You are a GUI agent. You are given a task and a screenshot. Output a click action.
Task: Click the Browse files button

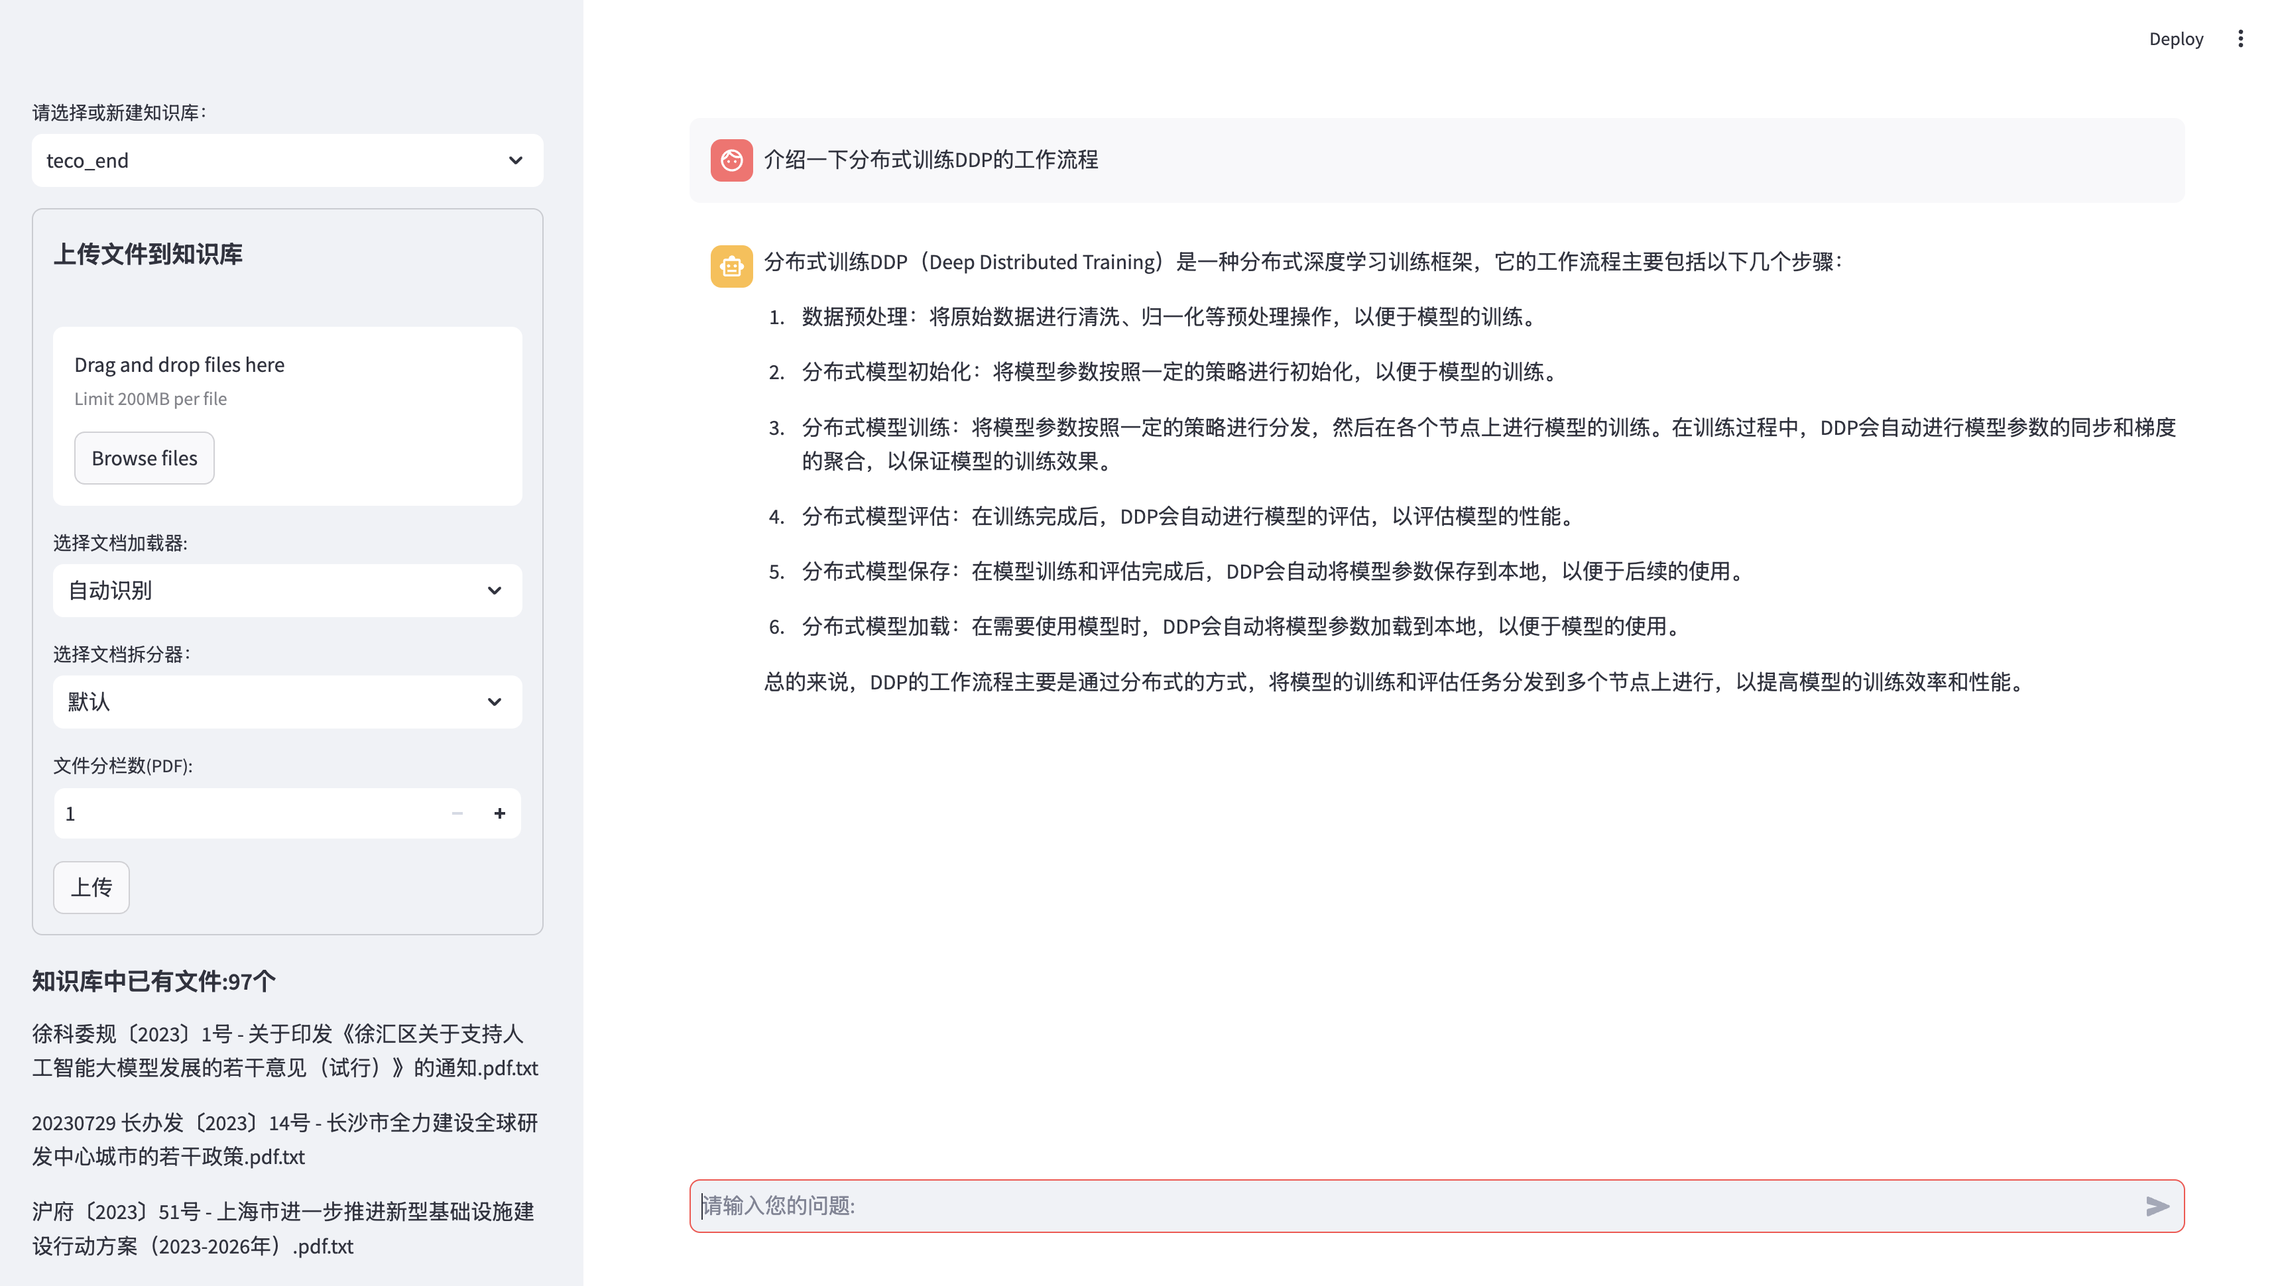click(145, 458)
